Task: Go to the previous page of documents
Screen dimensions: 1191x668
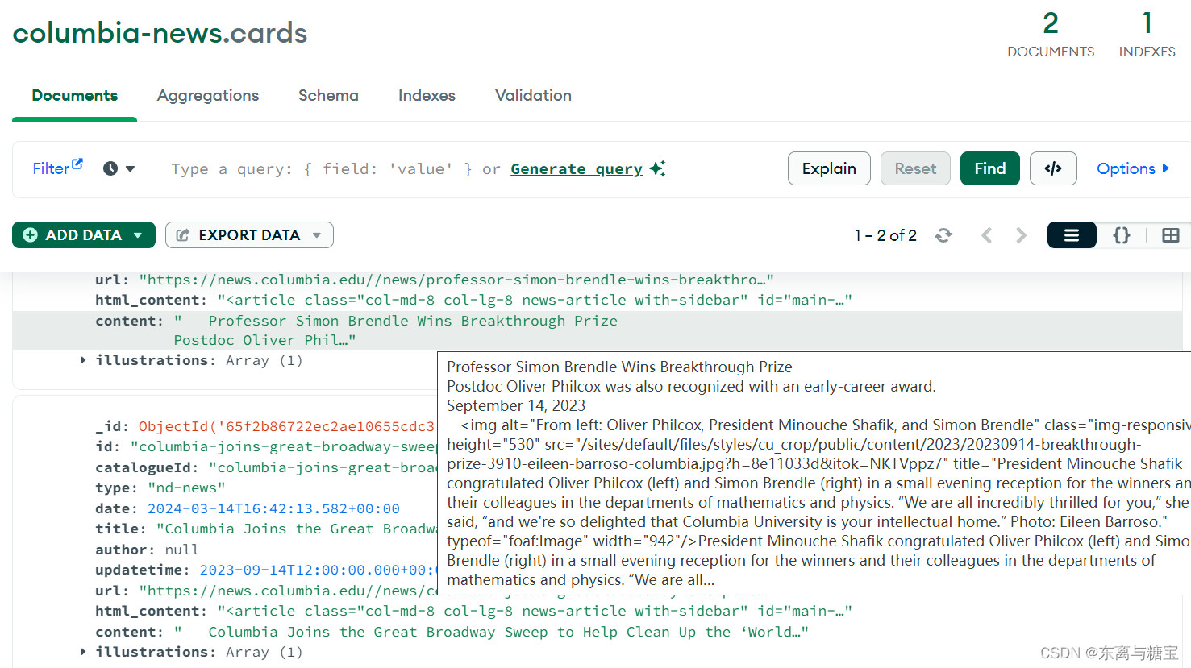Action: point(986,235)
